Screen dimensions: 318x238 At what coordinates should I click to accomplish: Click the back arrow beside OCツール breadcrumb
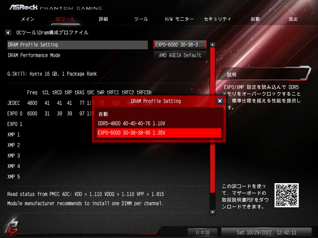click(x=8, y=32)
